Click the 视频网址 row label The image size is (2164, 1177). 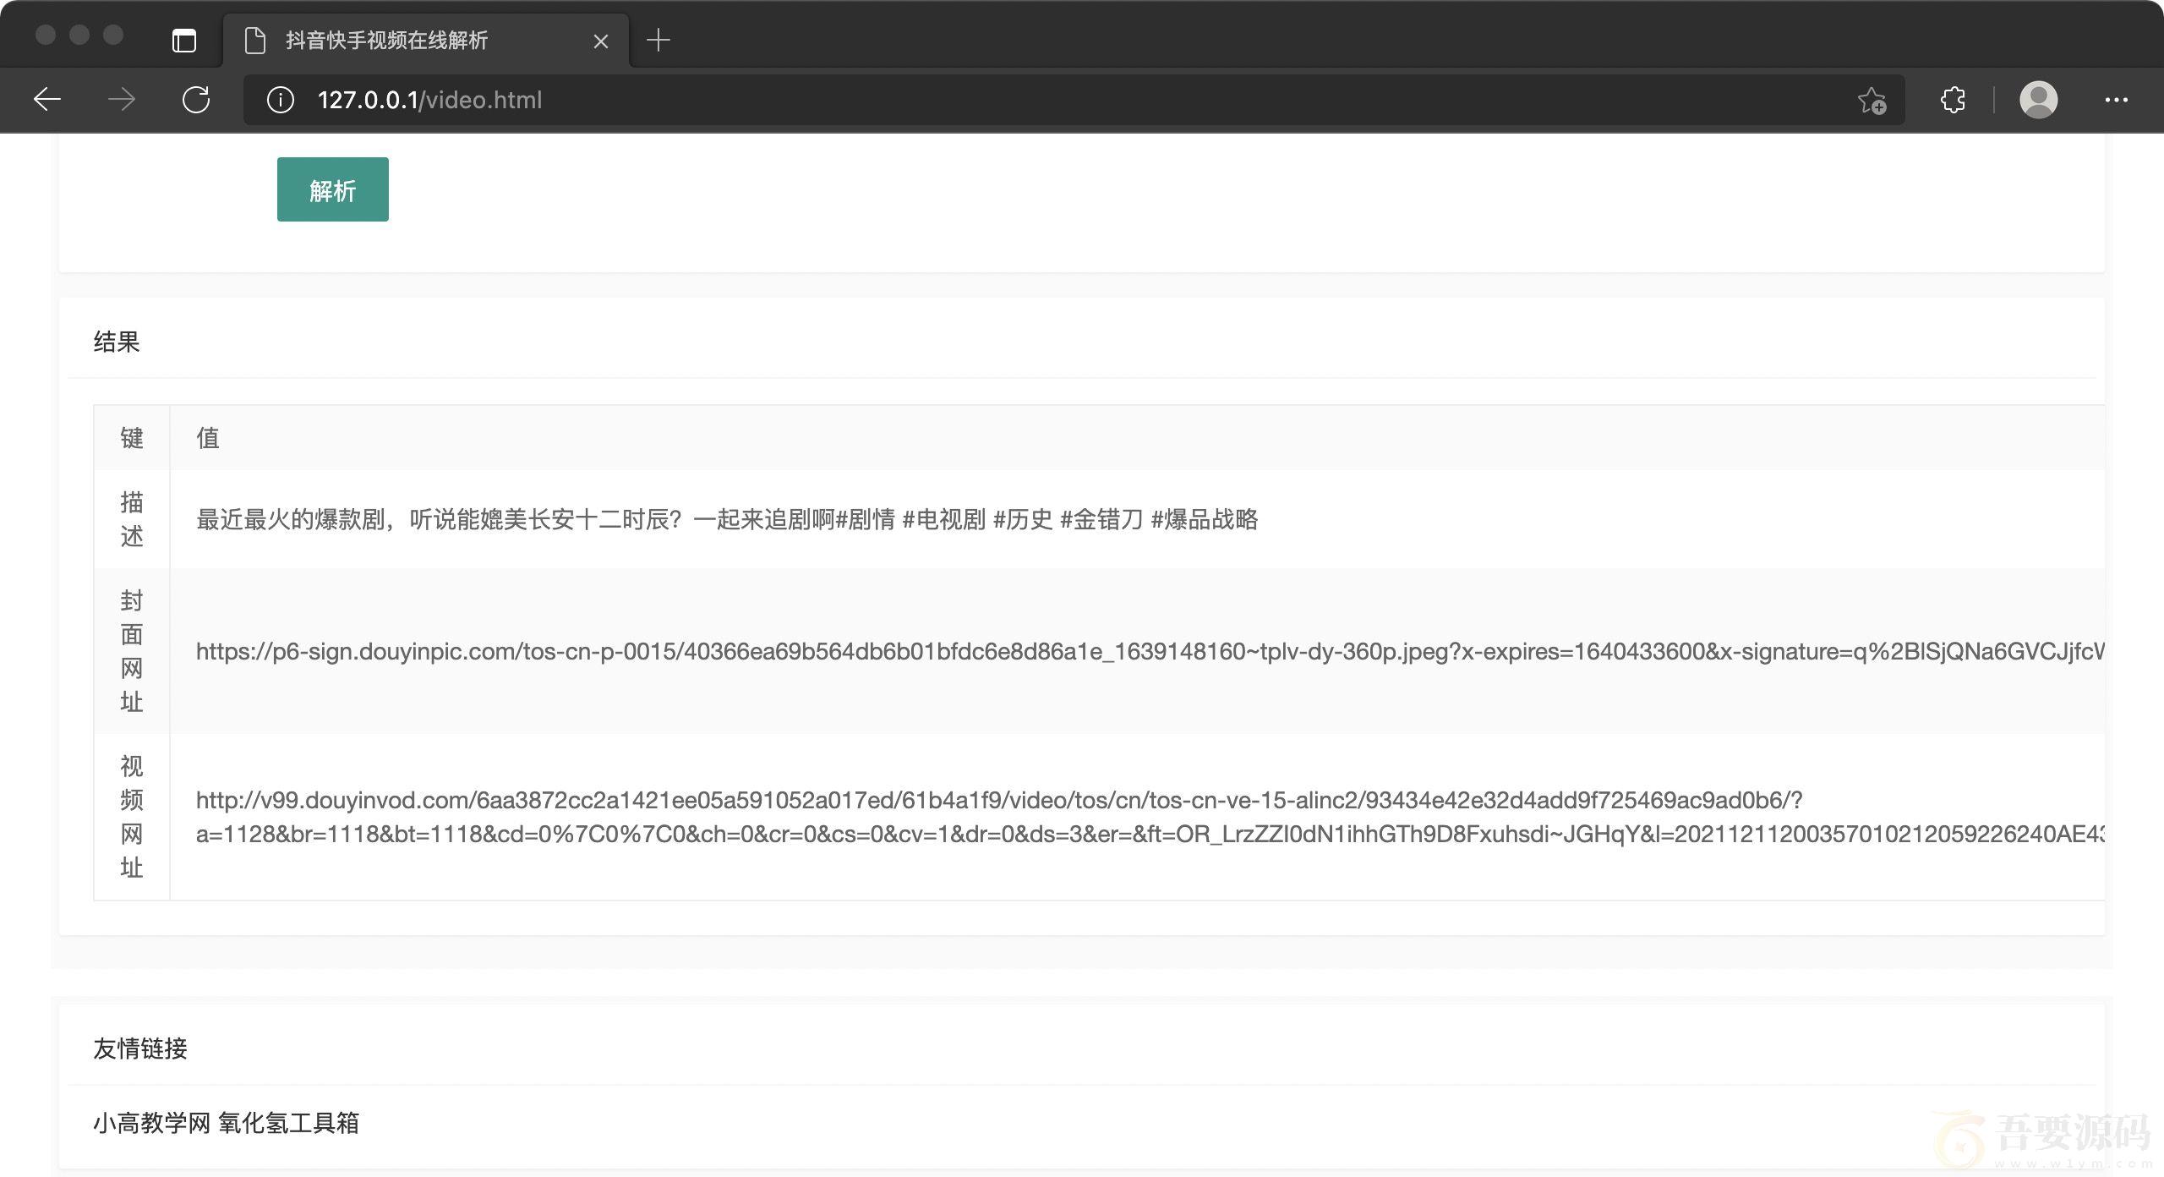[x=132, y=817]
